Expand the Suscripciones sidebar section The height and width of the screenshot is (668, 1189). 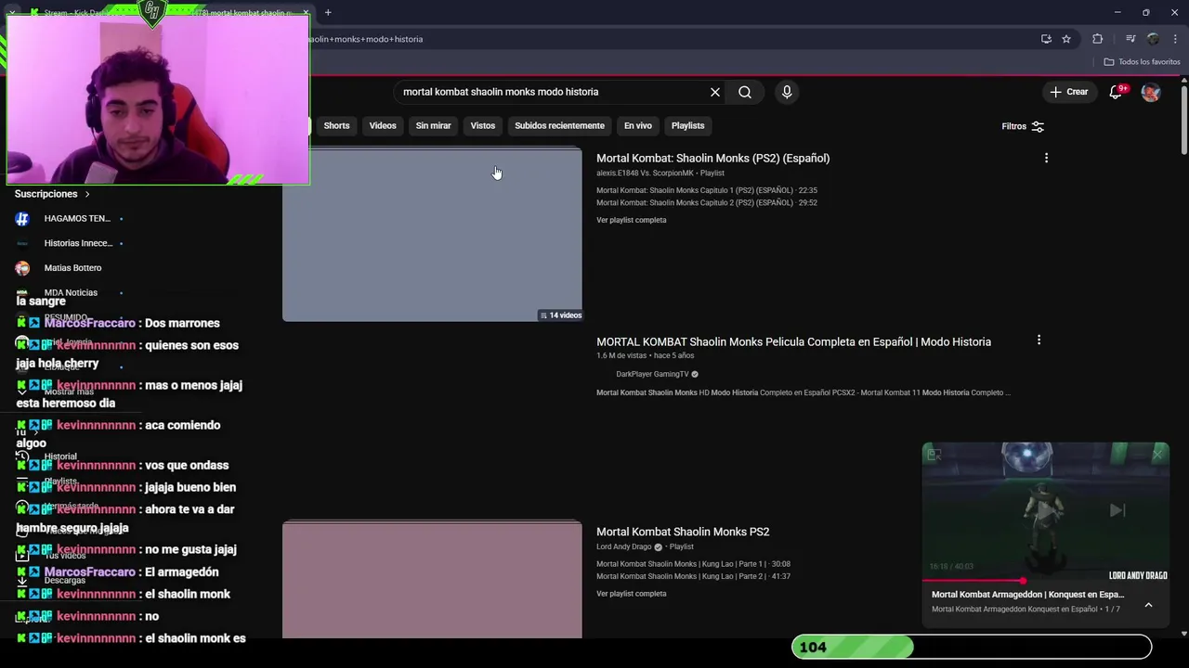(x=52, y=194)
